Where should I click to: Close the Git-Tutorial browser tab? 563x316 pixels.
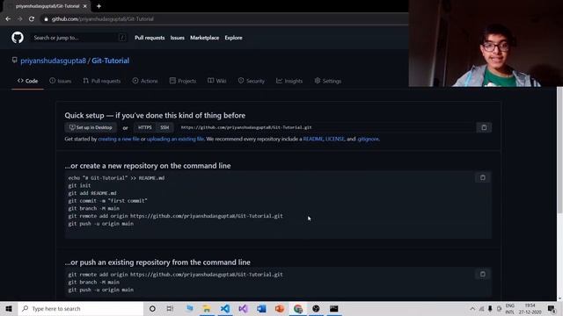coord(84,6)
